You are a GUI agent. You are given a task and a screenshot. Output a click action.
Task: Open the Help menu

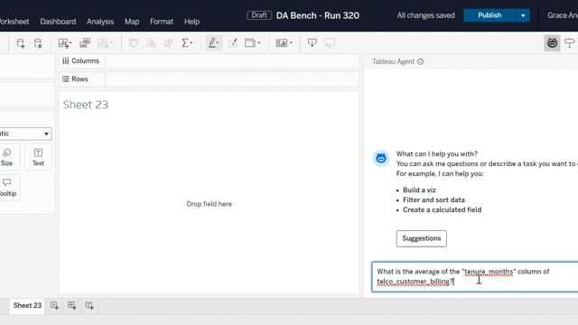191,22
